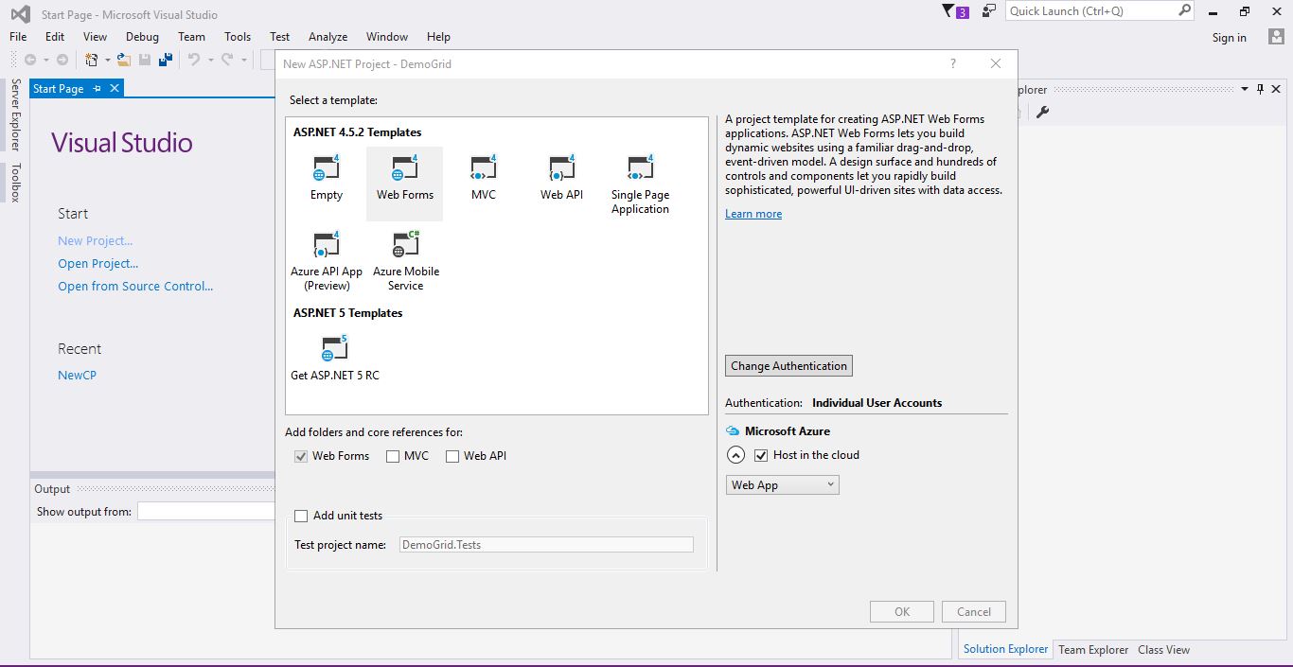Click the pin icon on Start Page tab
The image size is (1293, 667).
(x=97, y=89)
